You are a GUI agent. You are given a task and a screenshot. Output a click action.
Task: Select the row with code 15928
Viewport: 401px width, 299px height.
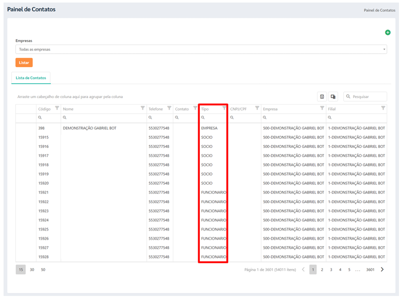[x=201, y=257]
